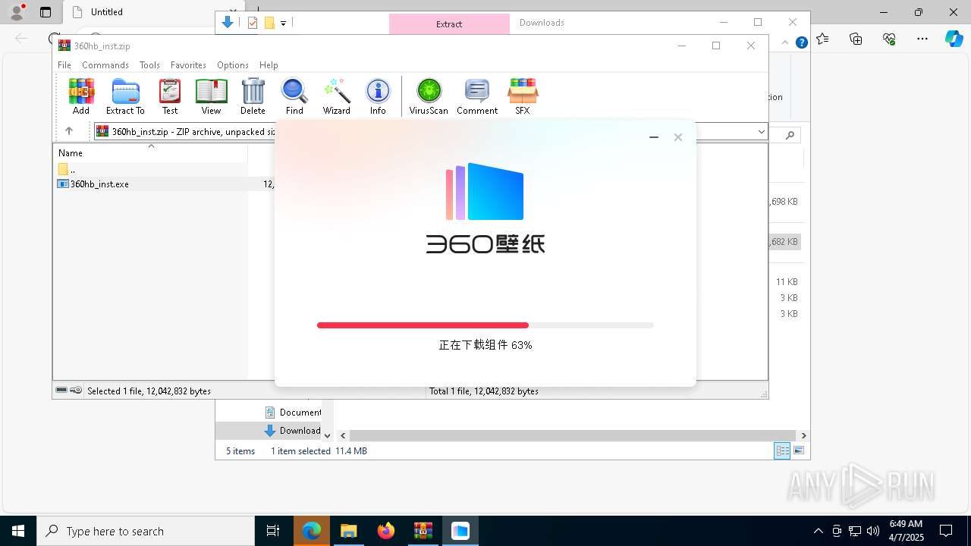This screenshot has width=971, height=546.
Task: Click the Explorer search magnifier icon
Action: pos(790,135)
